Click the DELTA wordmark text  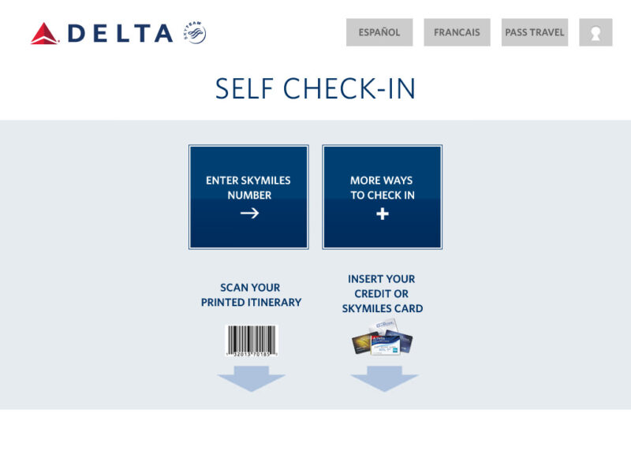click(x=121, y=33)
